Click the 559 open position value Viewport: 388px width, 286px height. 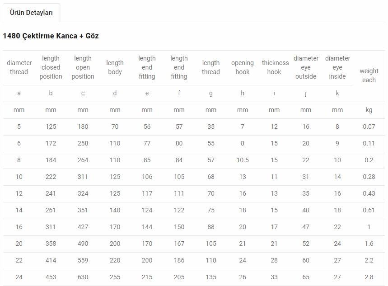pos(83,261)
